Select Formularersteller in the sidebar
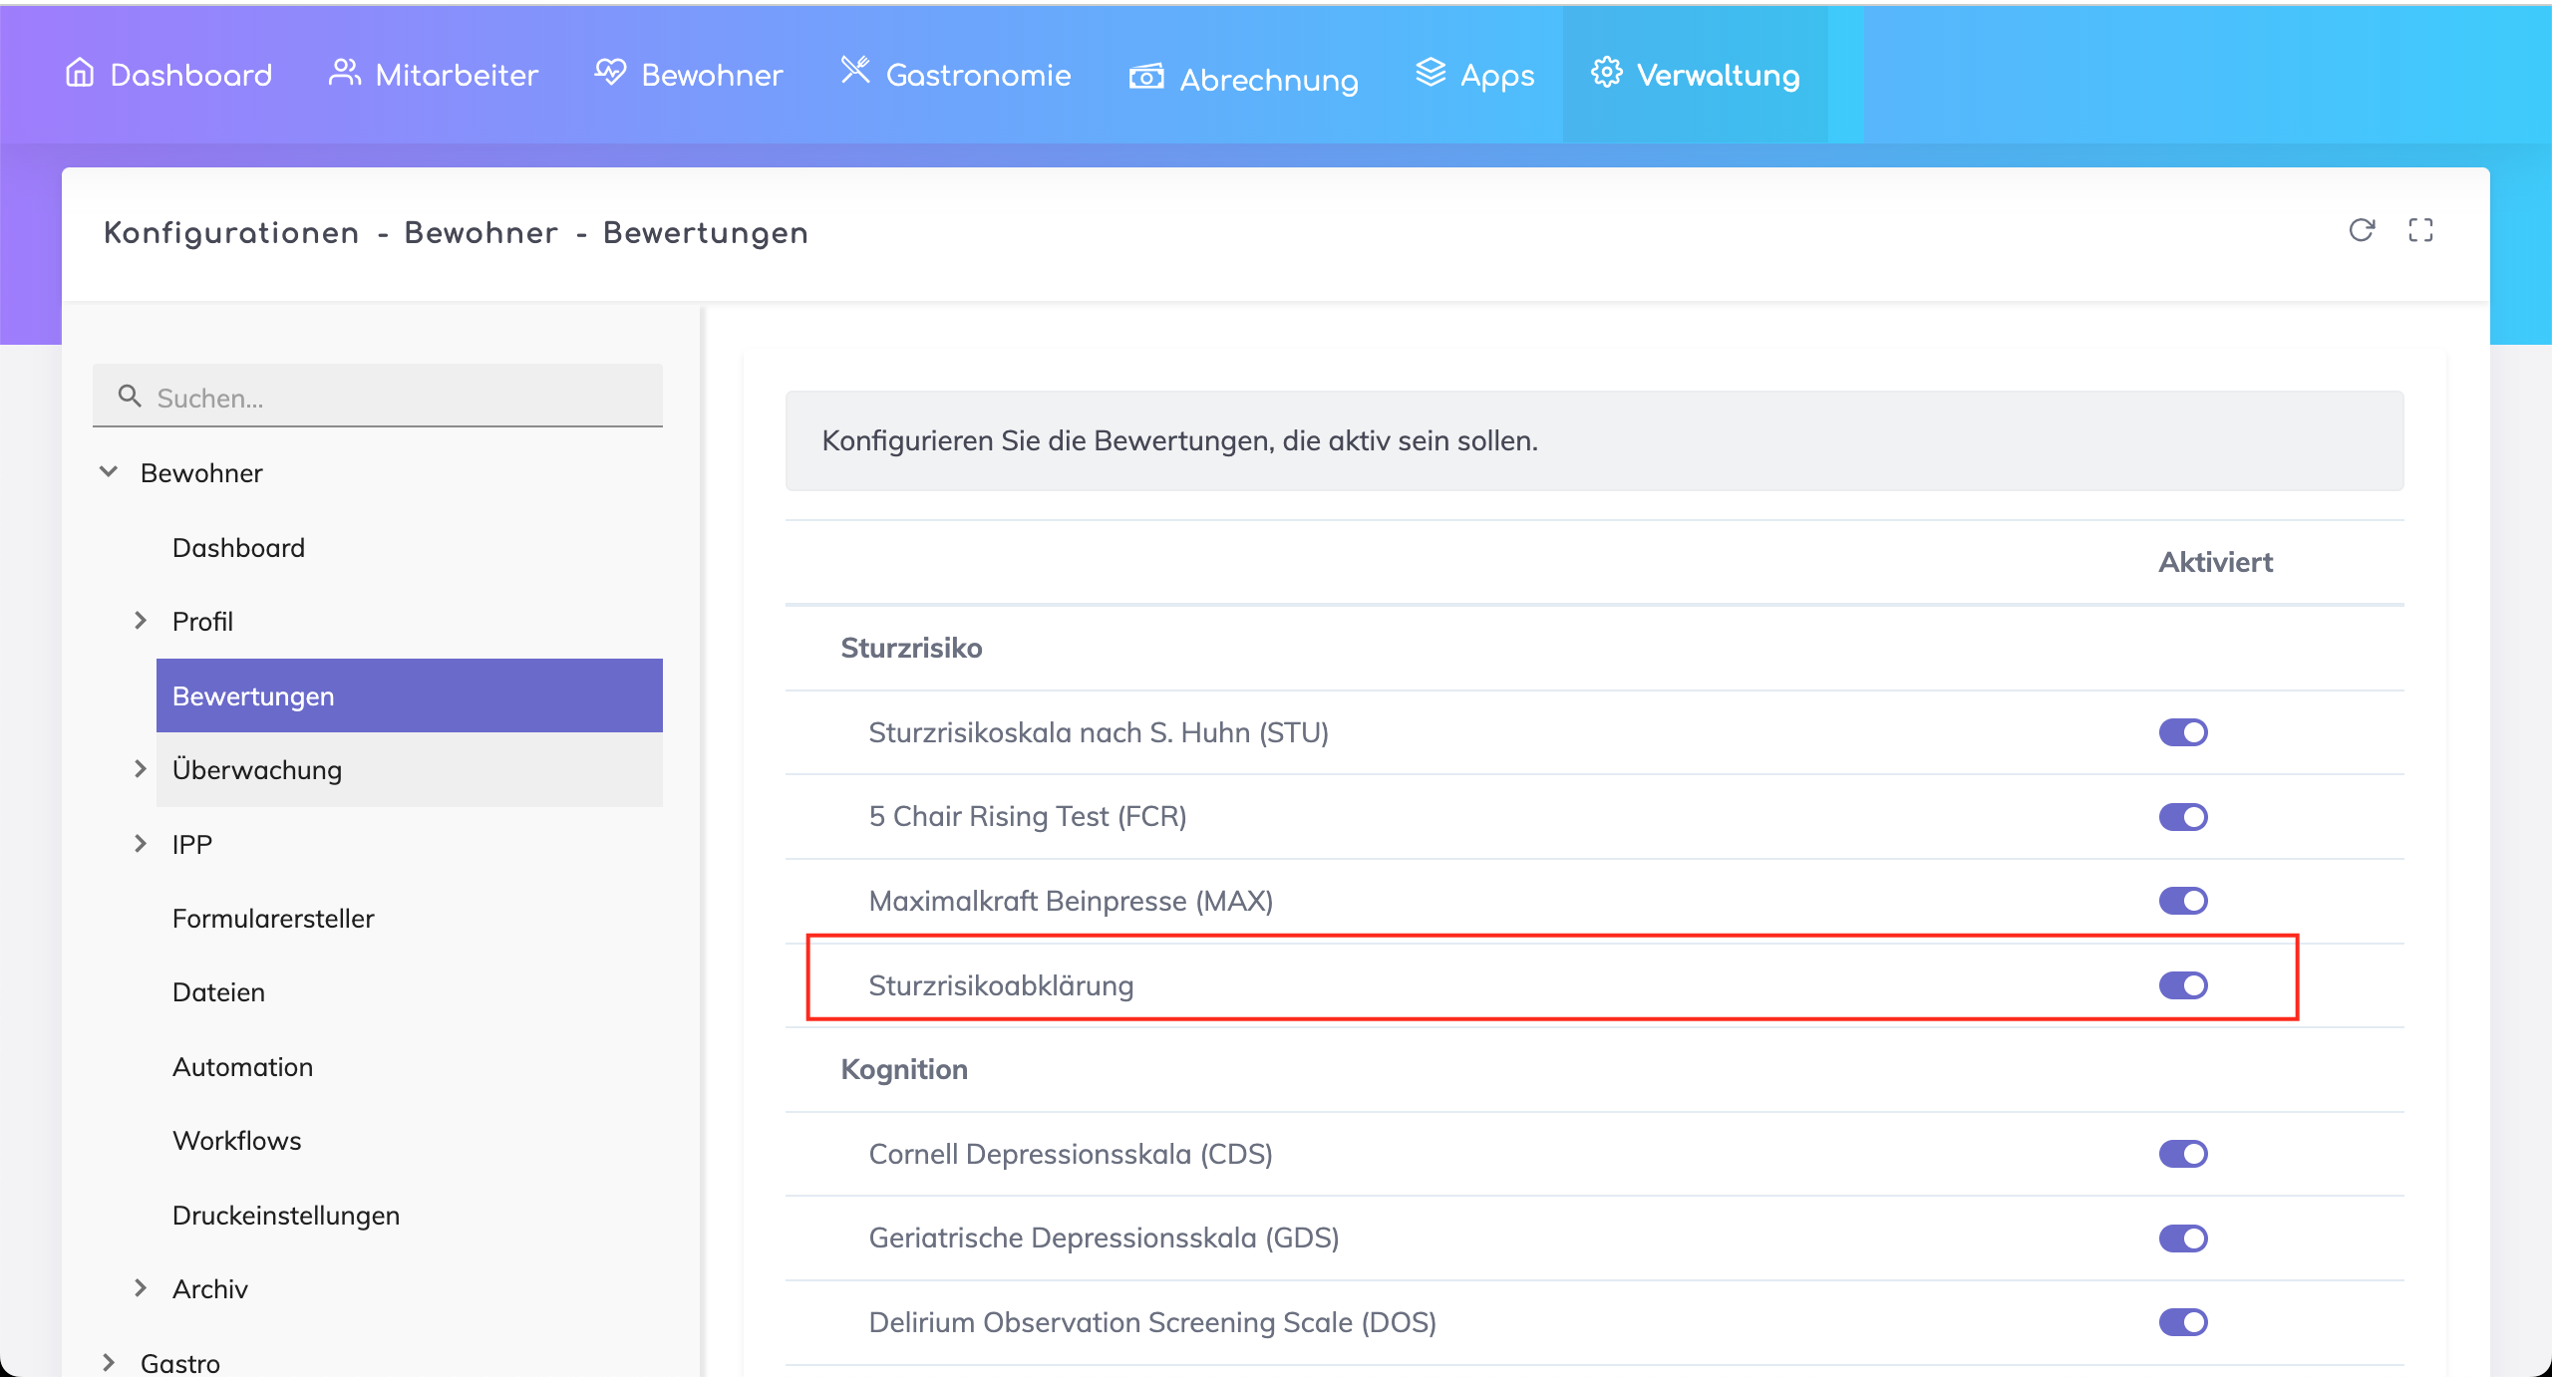Screen dimensions: 2552x1377 273,918
